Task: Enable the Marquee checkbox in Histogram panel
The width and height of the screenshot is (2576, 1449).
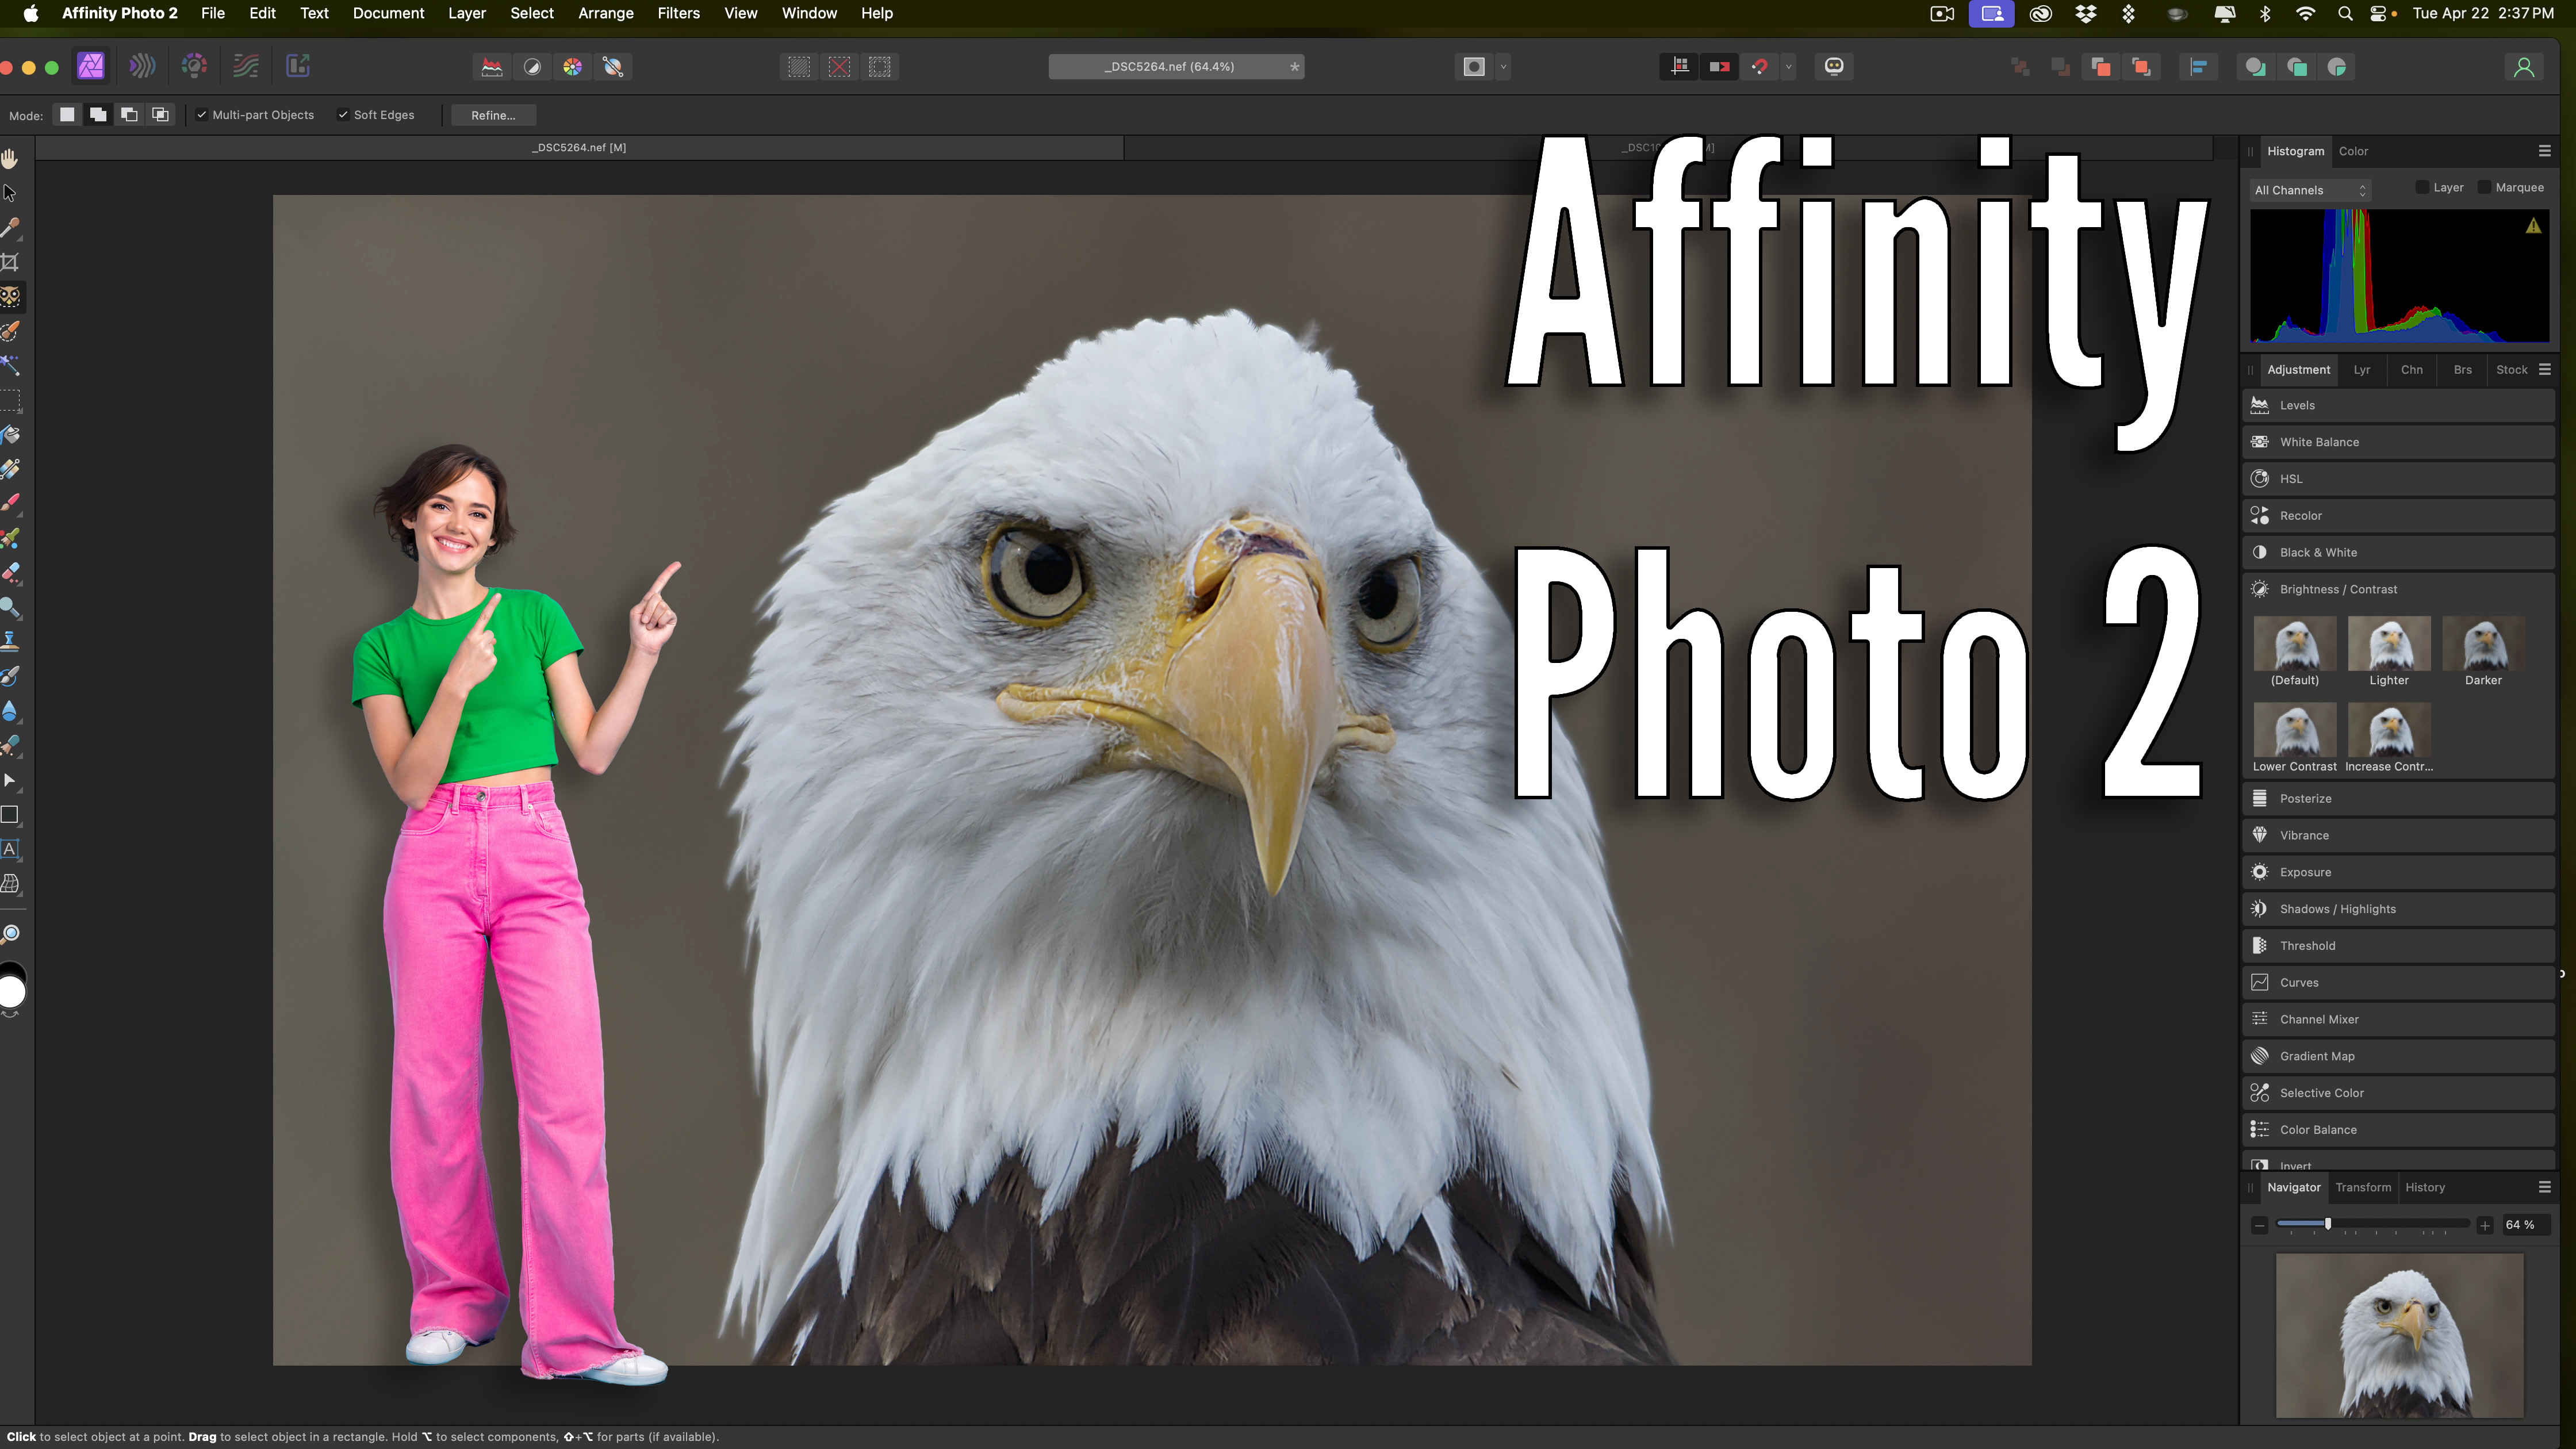Action: click(2485, 187)
